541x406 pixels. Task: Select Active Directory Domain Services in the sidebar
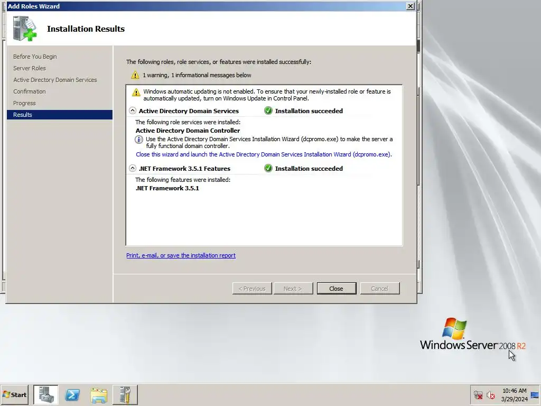tap(55, 80)
